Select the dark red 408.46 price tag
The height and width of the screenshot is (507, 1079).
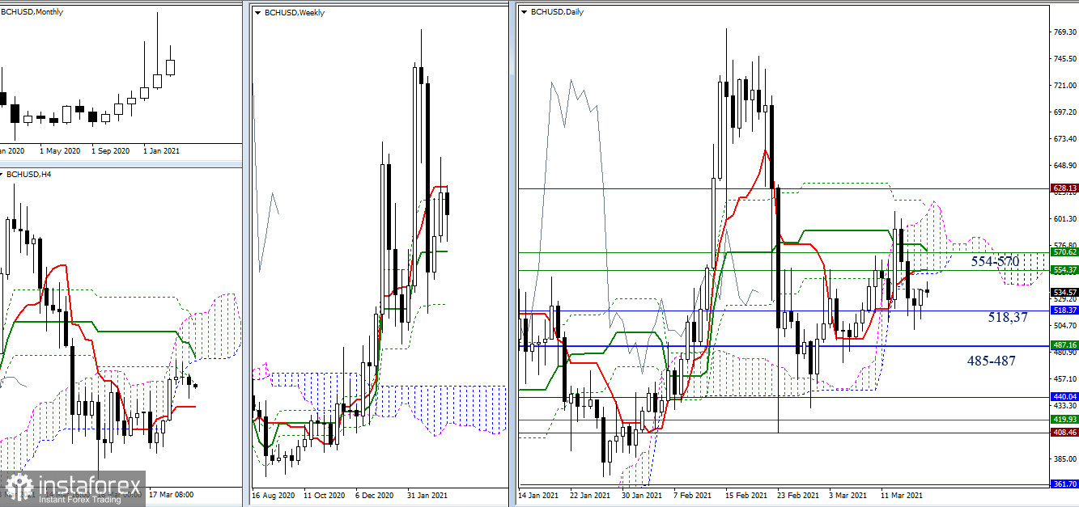click(1064, 433)
